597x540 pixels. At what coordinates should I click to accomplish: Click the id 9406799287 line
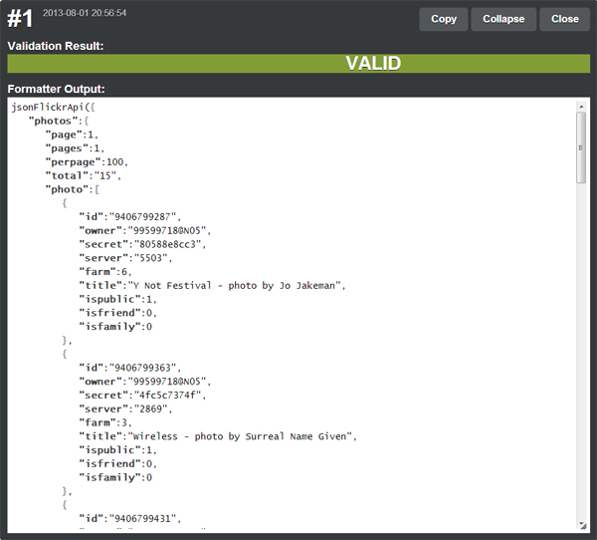pyautogui.click(x=129, y=217)
